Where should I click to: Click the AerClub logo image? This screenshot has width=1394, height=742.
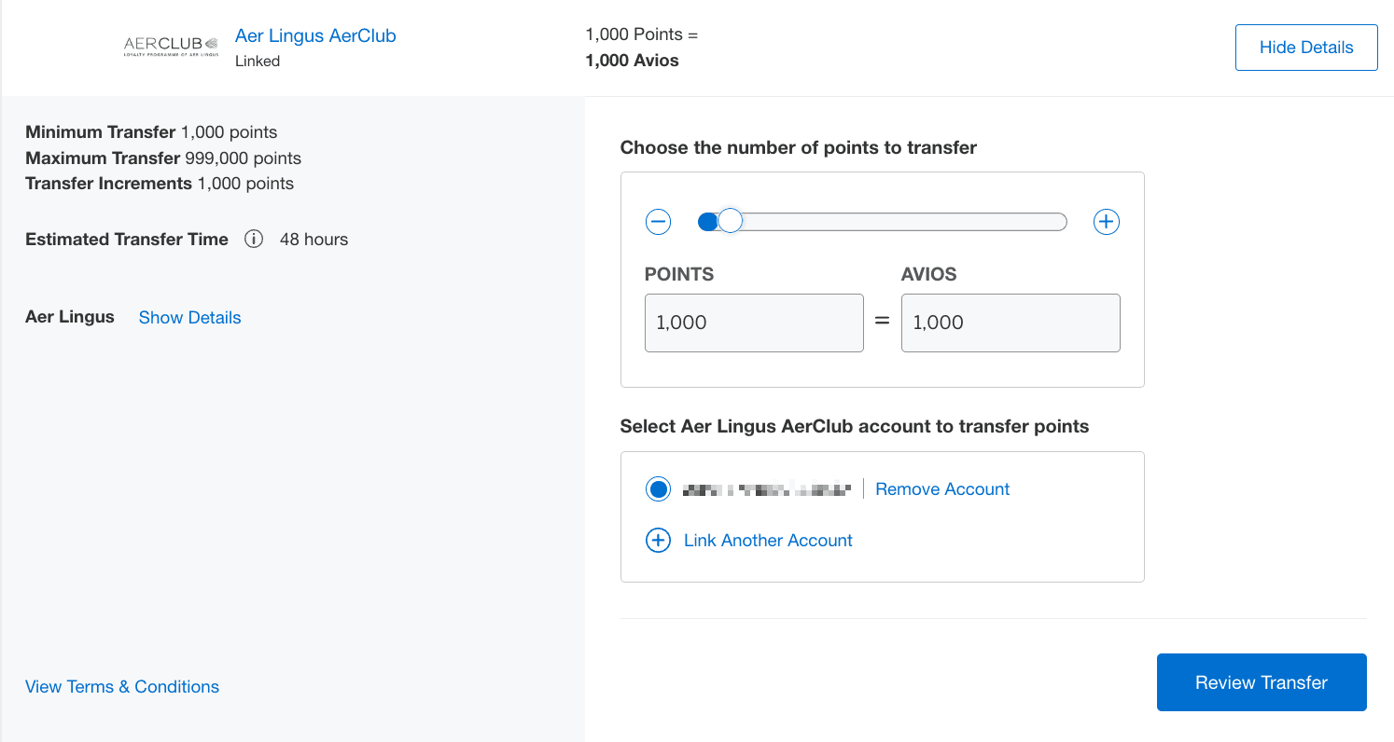tap(171, 47)
